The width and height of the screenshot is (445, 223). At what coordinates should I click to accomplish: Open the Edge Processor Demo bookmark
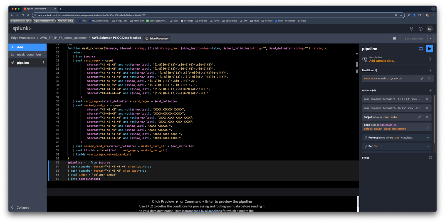(x=21, y=21)
